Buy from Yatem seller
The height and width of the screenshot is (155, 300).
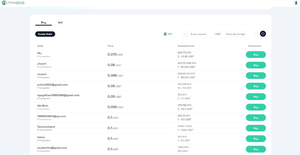pos(256,139)
